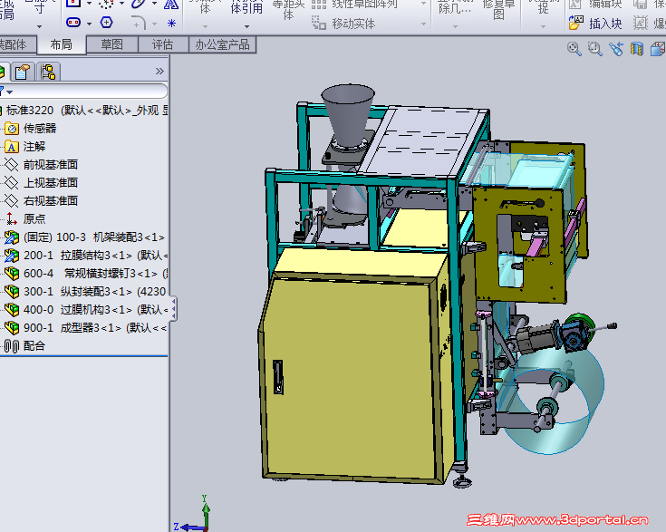Select 上视基准面 plane in tree
This screenshot has width=666, height=532.
[41, 183]
